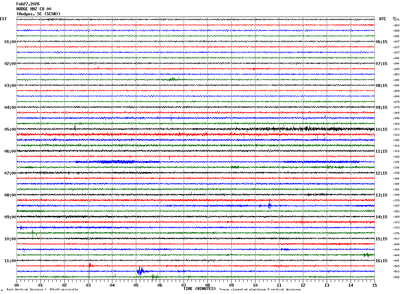
Task: Select the 05:00 EST time label
Action: pyautogui.click(x=10, y=129)
